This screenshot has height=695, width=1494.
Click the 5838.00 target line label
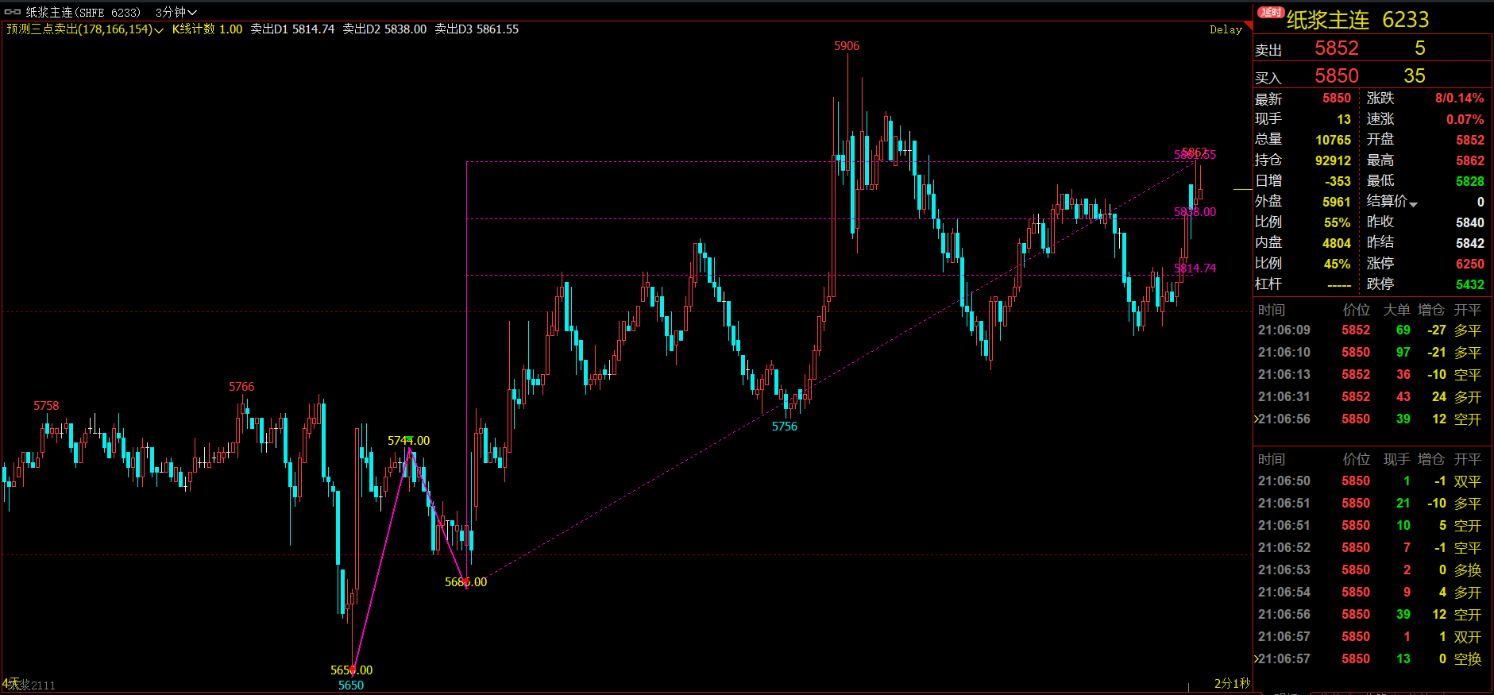(1195, 212)
